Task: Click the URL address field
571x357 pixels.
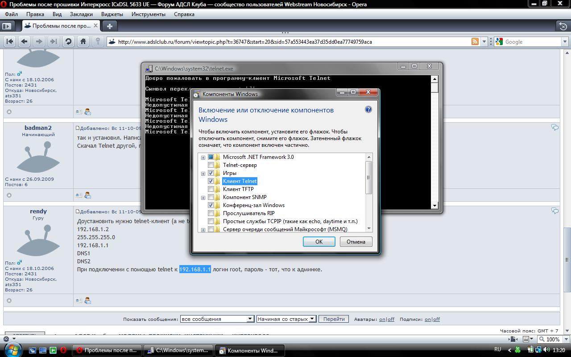Action: (x=290, y=42)
